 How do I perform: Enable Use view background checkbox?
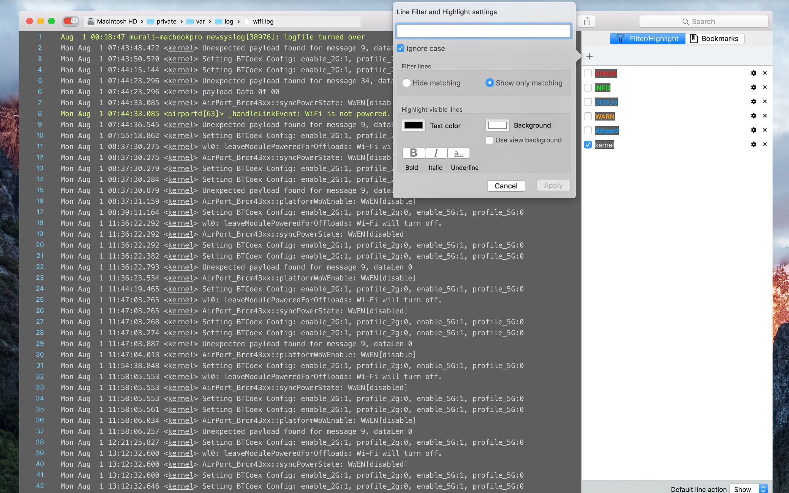click(x=489, y=140)
